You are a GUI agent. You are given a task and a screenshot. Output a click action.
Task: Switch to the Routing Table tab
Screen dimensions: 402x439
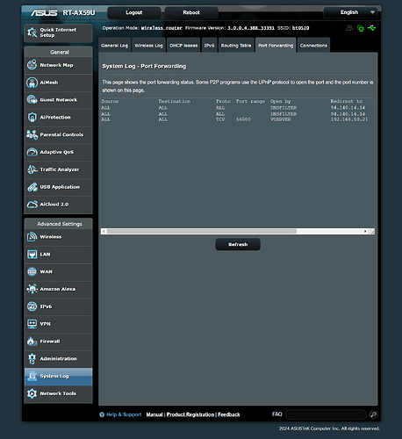(236, 46)
